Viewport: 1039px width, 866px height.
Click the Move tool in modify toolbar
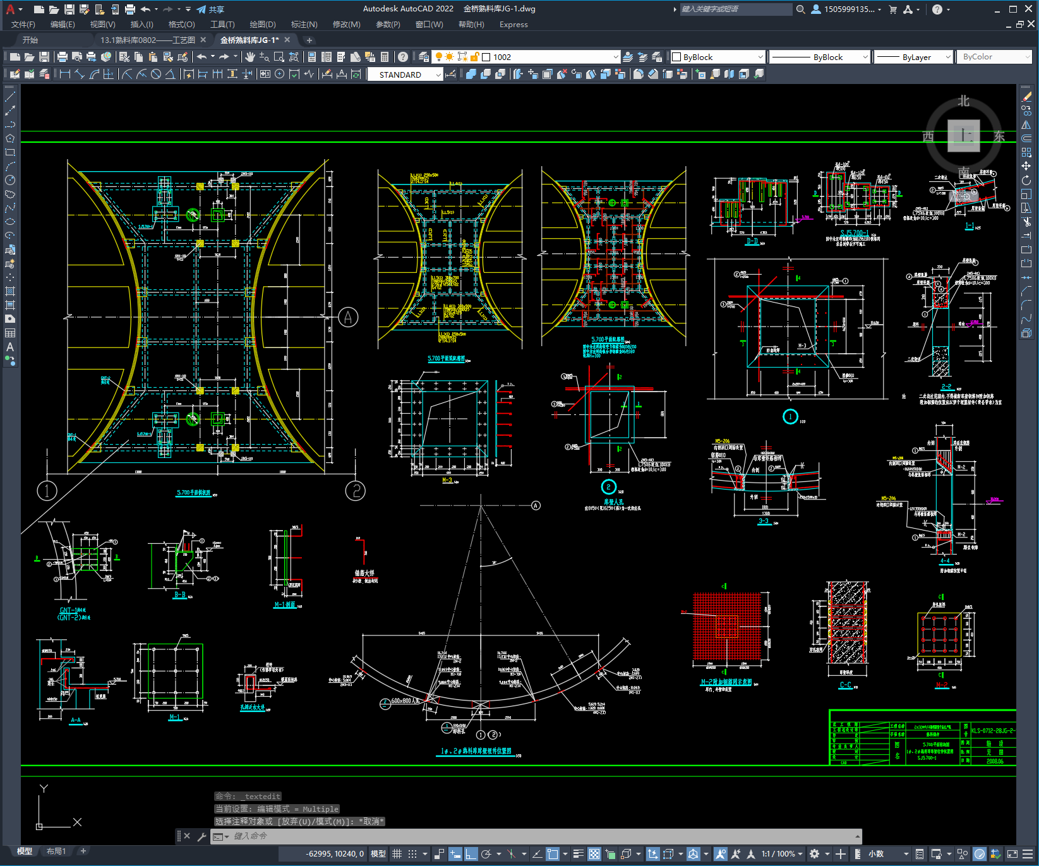pos(1026,166)
